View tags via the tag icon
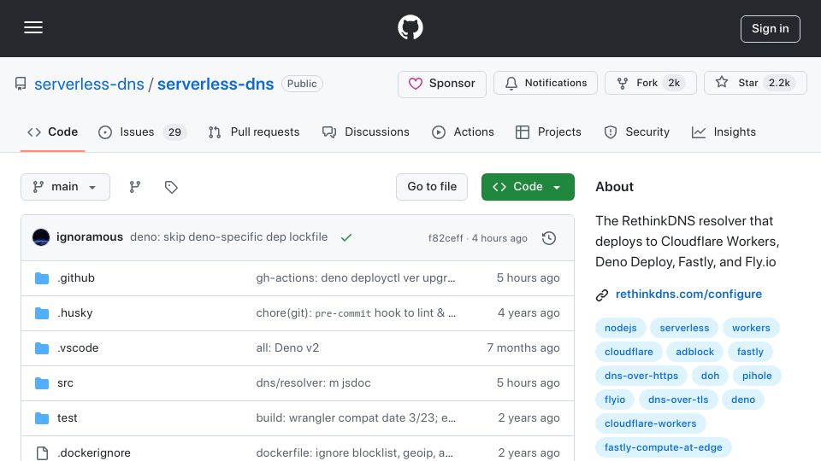 click(x=171, y=187)
